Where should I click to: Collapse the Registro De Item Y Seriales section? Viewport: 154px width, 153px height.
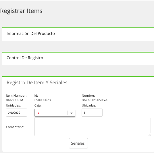37,83
